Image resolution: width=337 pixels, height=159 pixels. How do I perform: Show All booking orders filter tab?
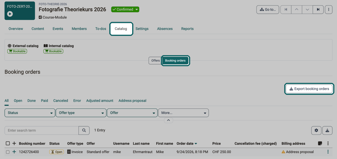[6, 101]
